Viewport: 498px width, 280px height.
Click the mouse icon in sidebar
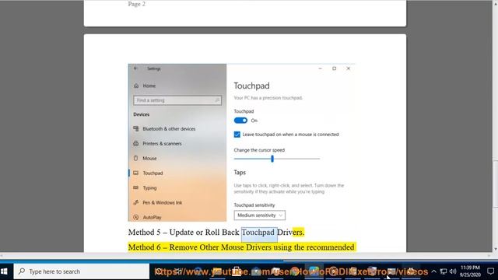tap(136, 158)
